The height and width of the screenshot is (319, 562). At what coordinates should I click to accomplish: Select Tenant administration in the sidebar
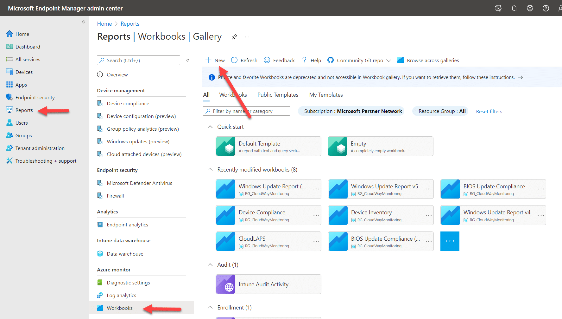[x=39, y=148]
